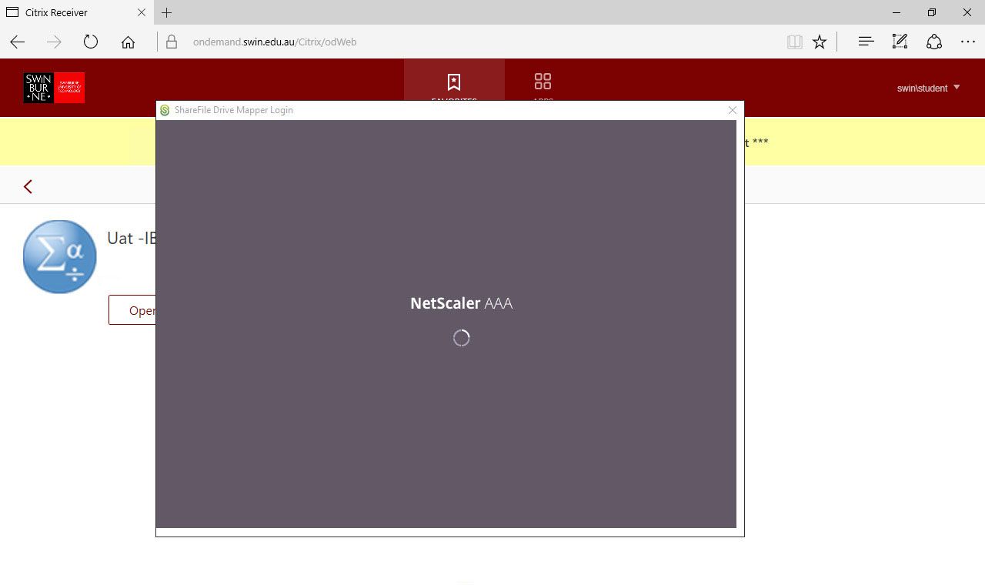Screen dimensions: 985x585
Task: Open a new browser tab
Action: 166,12
